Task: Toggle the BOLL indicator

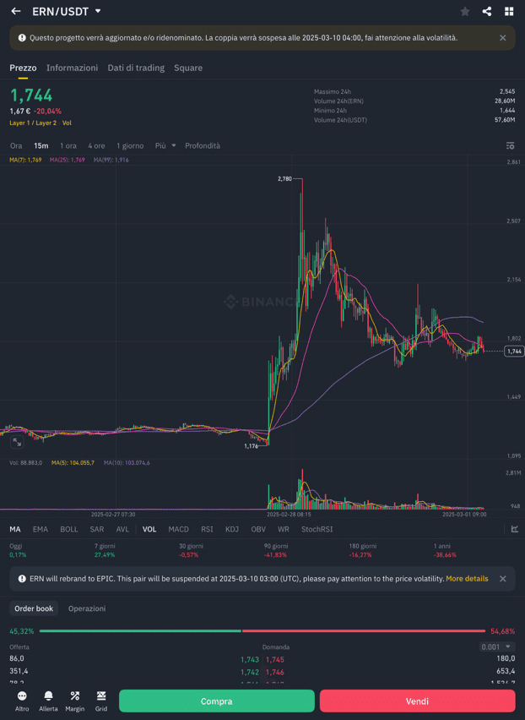Action: tap(68, 529)
